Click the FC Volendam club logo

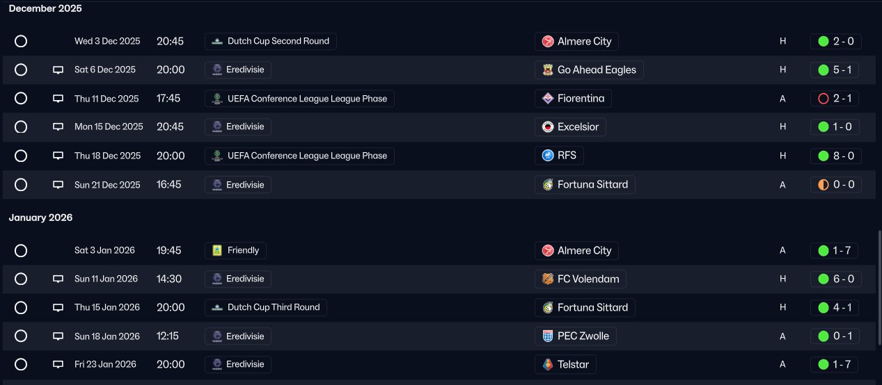point(548,279)
